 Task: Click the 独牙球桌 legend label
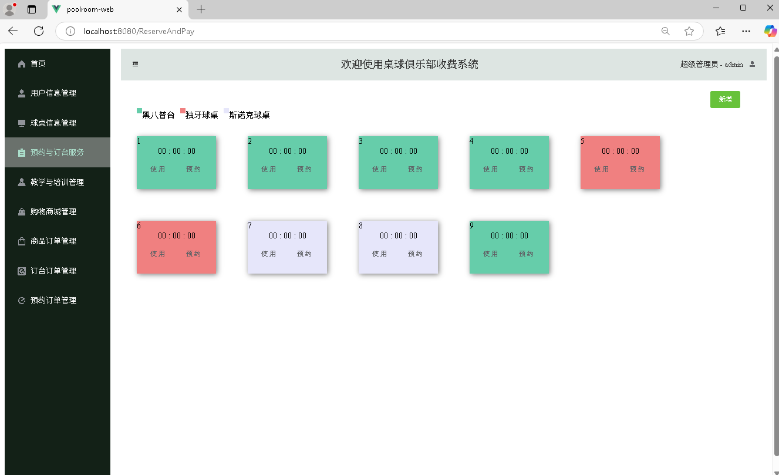pos(202,115)
